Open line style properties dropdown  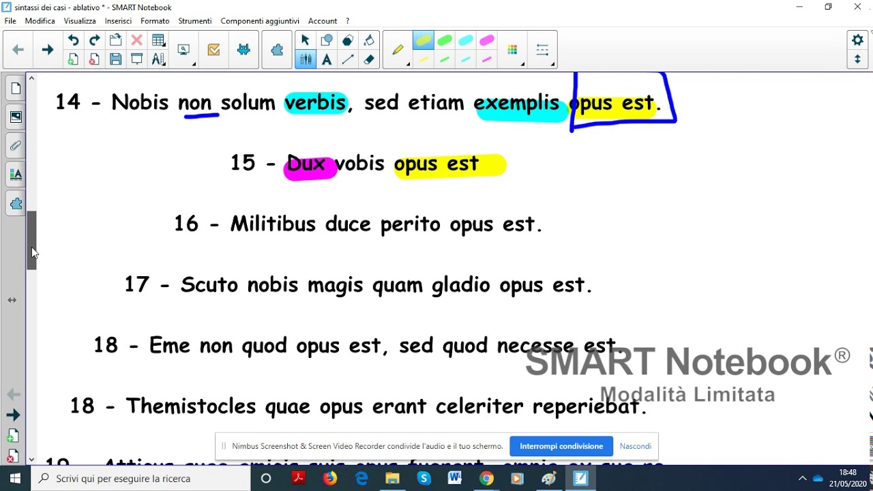tap(544, 50)
